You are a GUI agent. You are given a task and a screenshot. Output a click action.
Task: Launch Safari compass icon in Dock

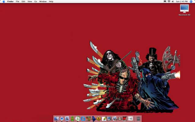[x=62, y=119]
